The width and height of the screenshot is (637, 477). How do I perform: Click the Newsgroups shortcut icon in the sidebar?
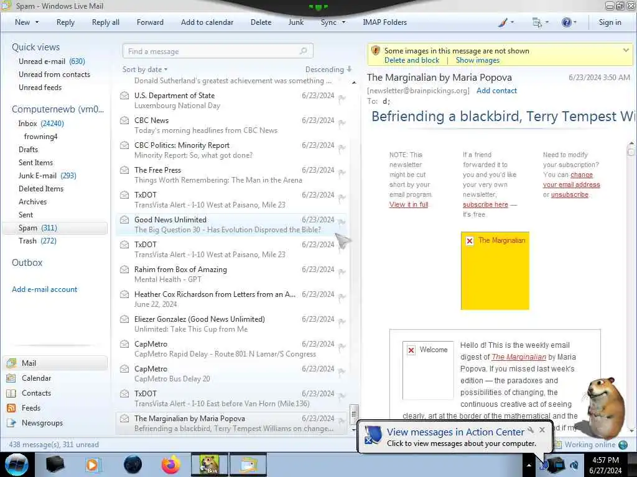coord(11,423)
